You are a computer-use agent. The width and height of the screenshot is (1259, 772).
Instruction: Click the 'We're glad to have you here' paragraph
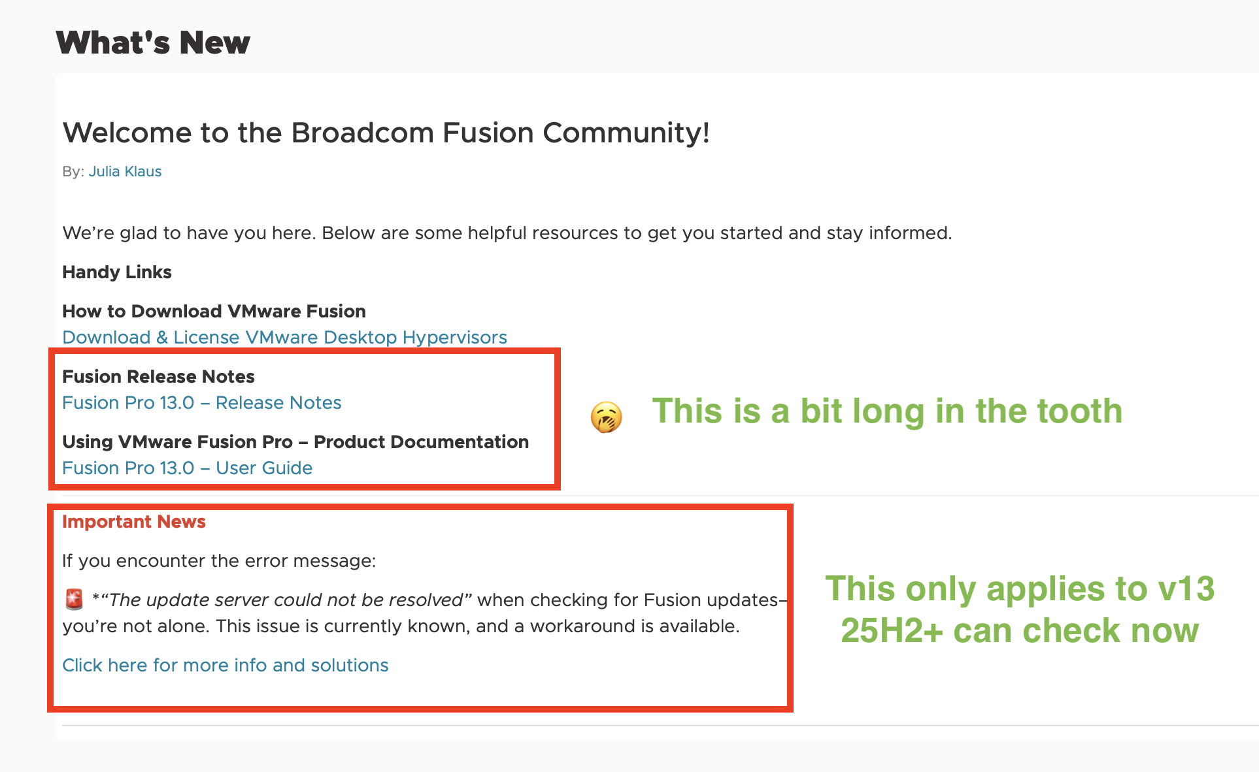507,233
